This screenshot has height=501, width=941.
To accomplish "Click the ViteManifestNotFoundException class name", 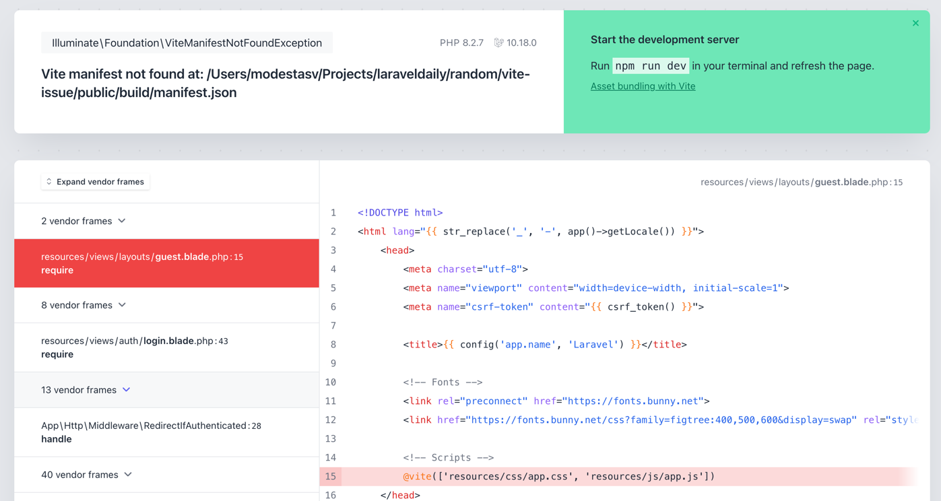I will coord(187,43).
